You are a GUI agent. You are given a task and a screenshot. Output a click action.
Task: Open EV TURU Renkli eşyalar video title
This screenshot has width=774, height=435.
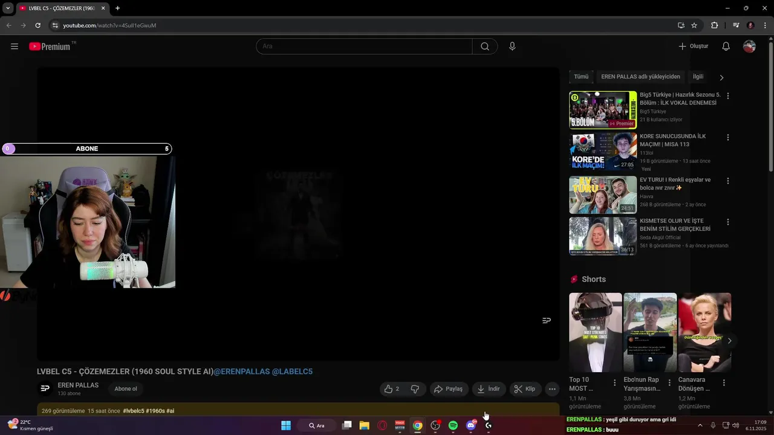[675, 184]
